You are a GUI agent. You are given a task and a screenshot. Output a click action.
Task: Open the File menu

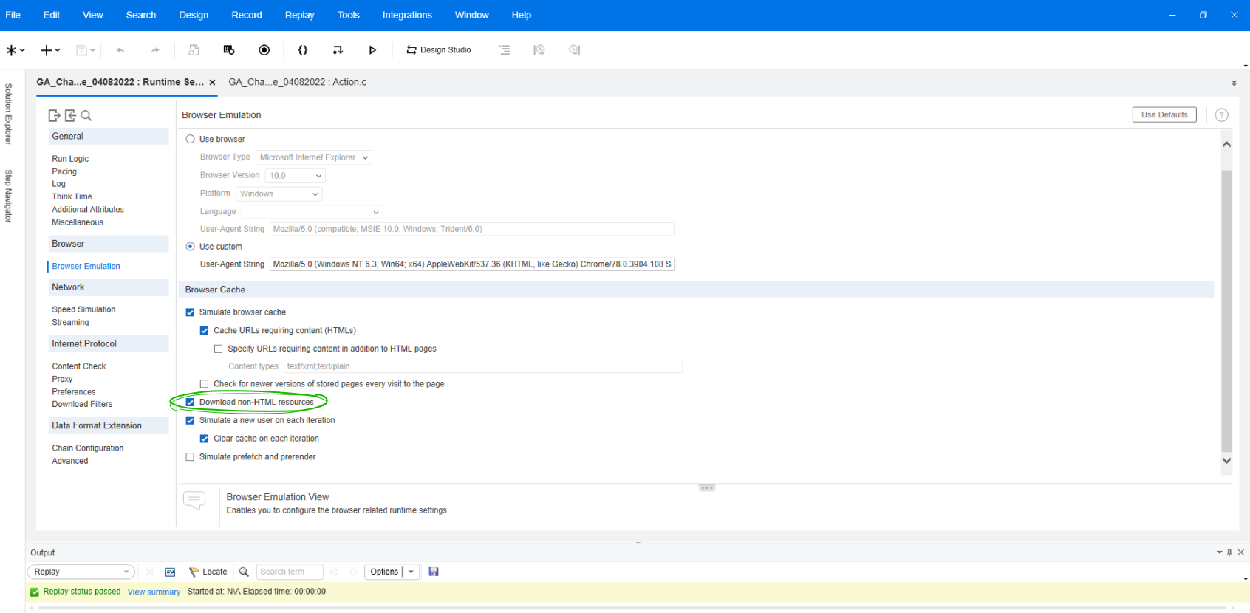(x=13, y=15)
